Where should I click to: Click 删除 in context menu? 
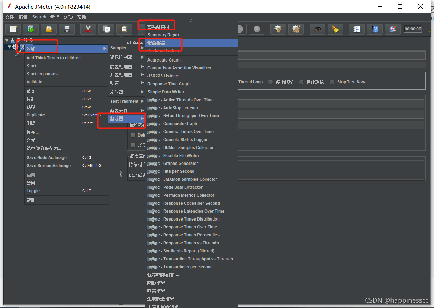[x=66, y=123]
